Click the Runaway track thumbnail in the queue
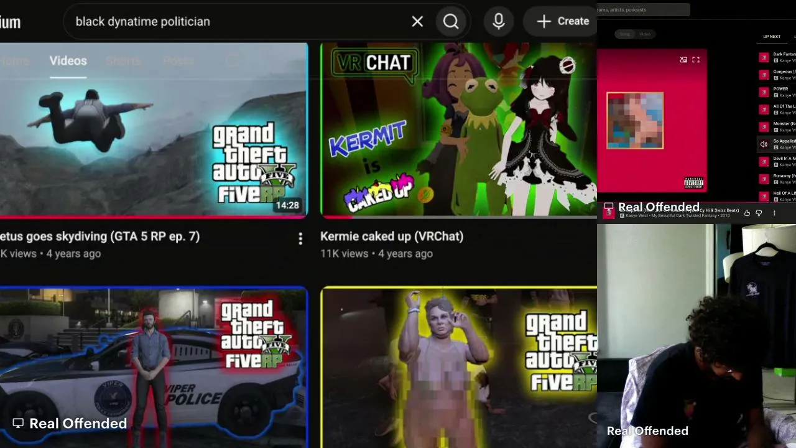 coord(764,179)
